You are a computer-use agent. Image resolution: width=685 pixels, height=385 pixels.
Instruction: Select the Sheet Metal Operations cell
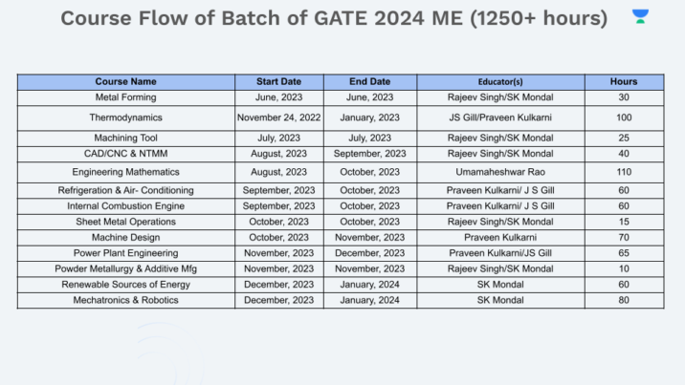tap(126, 222)
